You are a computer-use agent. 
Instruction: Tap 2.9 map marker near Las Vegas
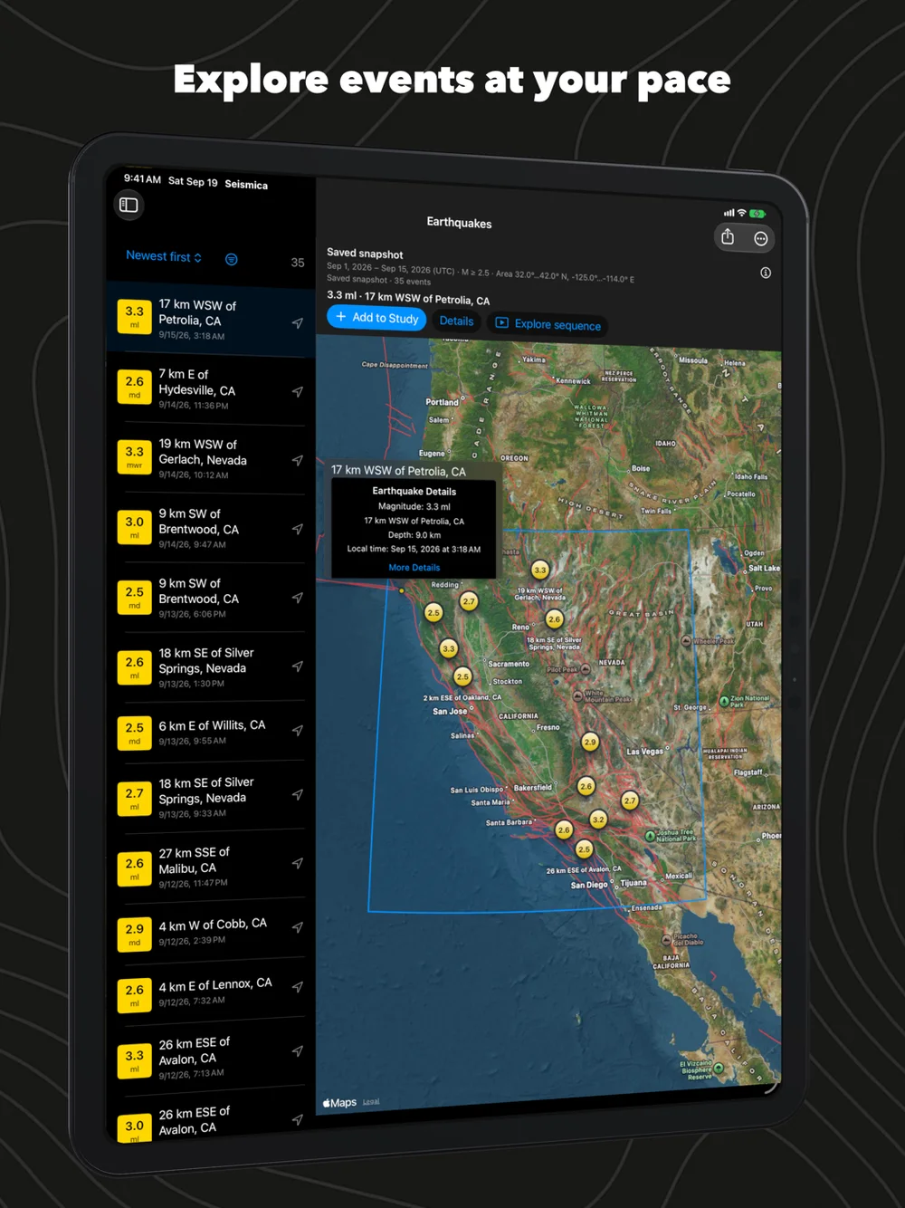[x=590, y=742]
